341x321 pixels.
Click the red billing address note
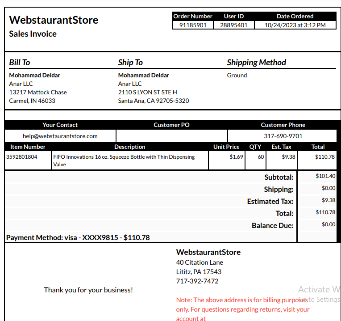(x=243, y=309)
